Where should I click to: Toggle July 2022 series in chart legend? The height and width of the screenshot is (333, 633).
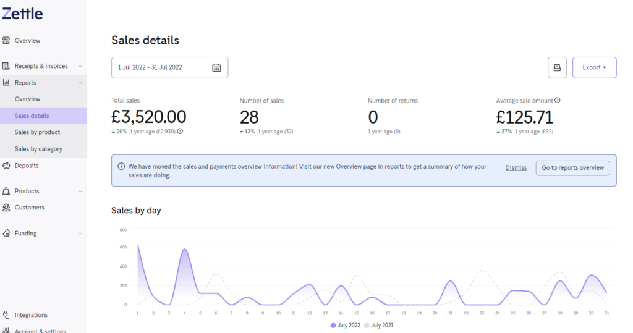tap(346, 326)
